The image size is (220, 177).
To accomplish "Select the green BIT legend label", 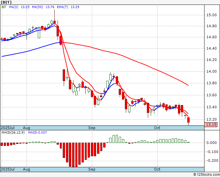I will tap(4, 7).
